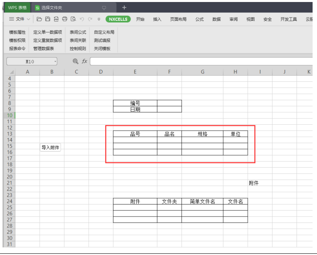The image size is (317, 255).
Task: Click the zoom magnifier beside formula bar
Action: pos(75,61)
